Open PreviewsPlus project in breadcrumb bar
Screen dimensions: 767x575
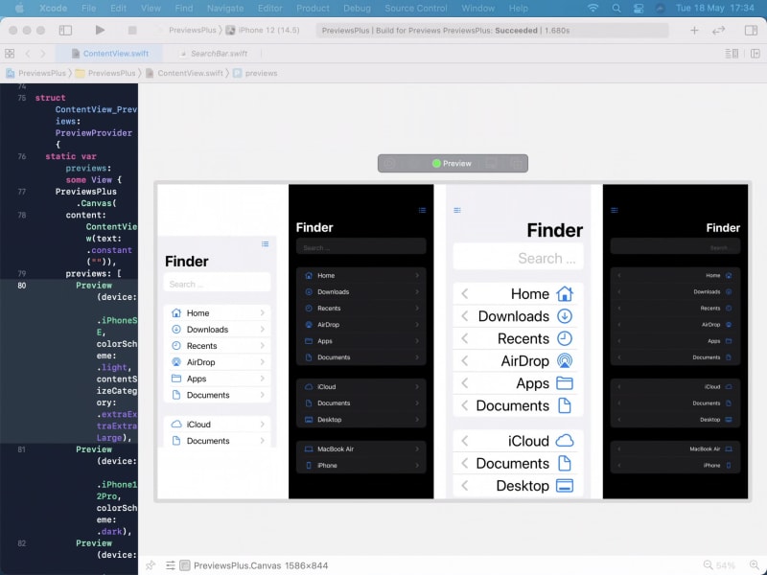[36, 74]
